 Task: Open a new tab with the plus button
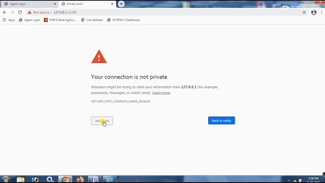click(121, 4)
